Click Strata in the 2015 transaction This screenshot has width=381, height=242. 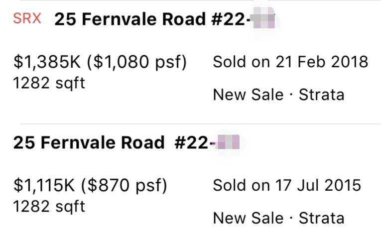tap(321, 218)
